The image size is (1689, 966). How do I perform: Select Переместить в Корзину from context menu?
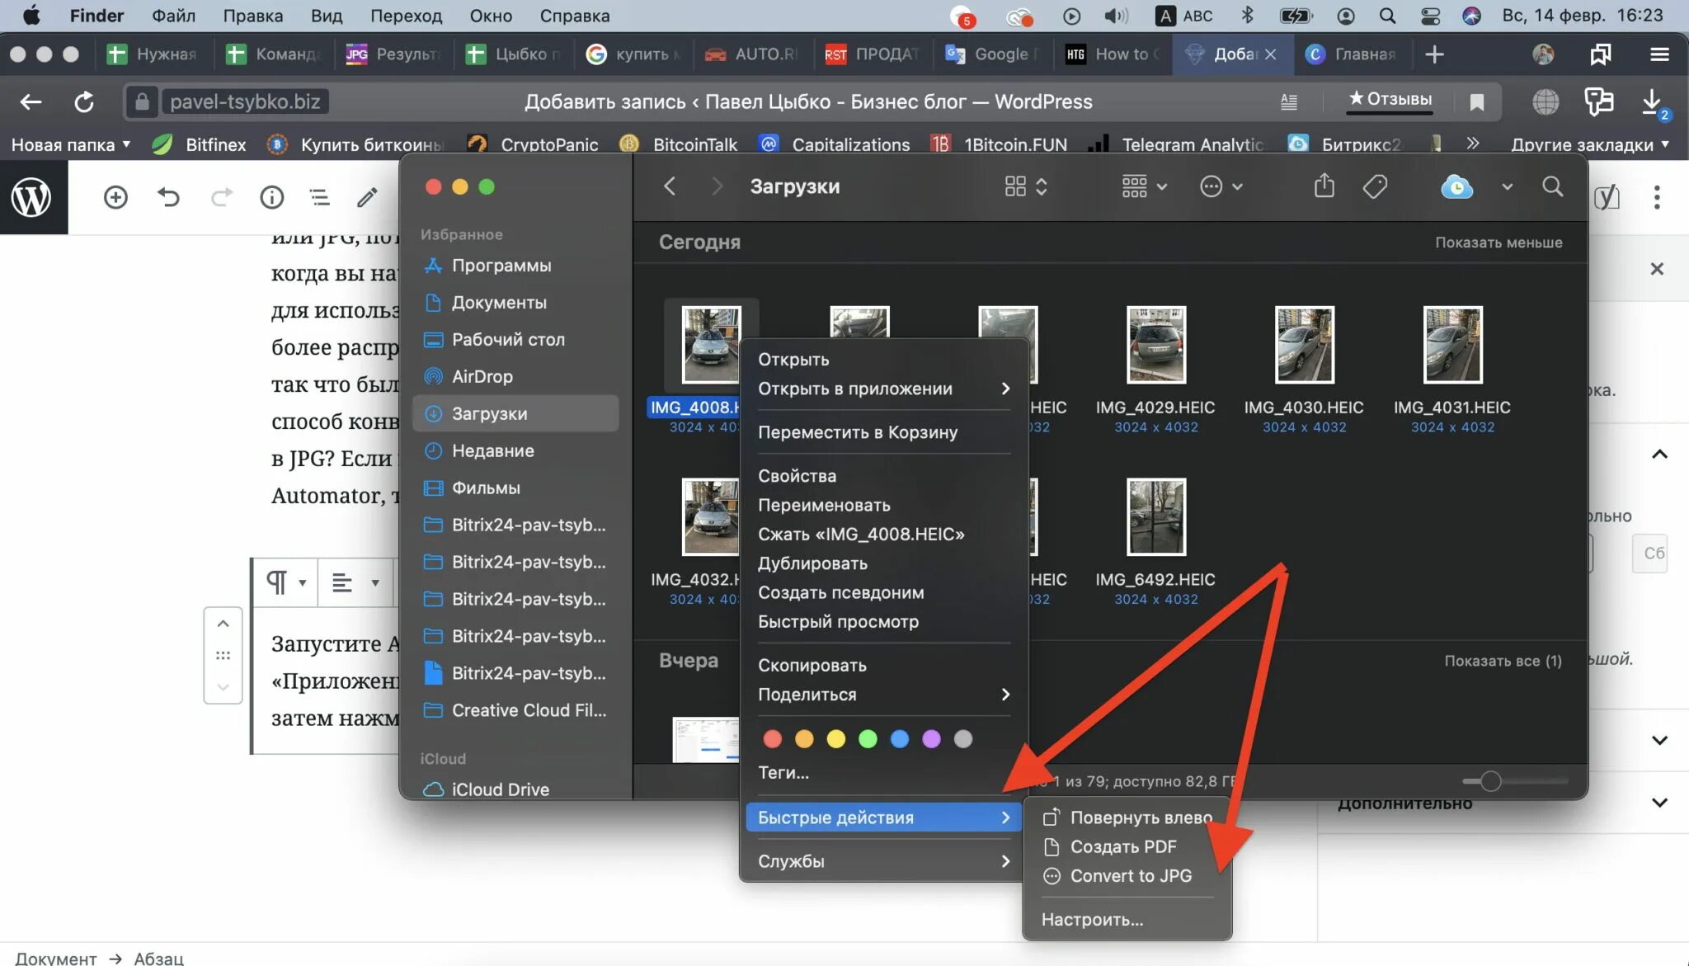pos(857,432)
